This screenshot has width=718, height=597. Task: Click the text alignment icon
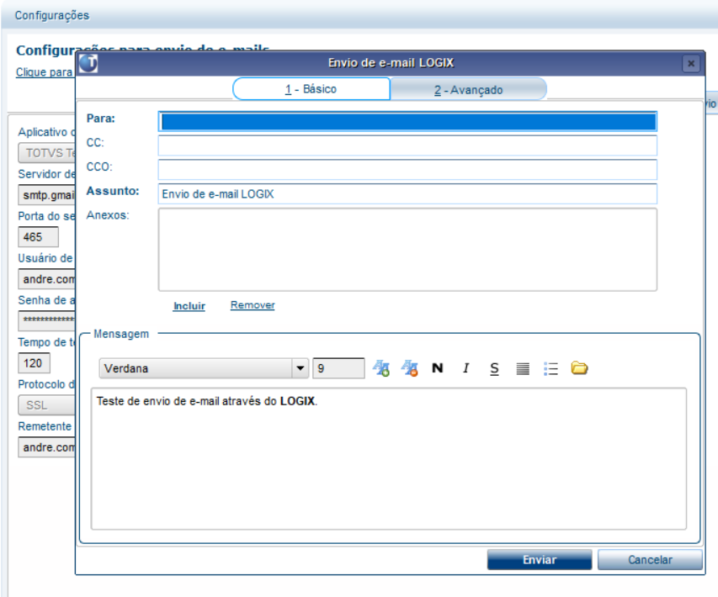point(523,369)
